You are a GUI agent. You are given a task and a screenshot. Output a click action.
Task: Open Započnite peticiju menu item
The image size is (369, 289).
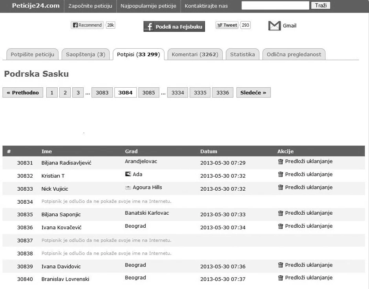click(x=90, y=6)
